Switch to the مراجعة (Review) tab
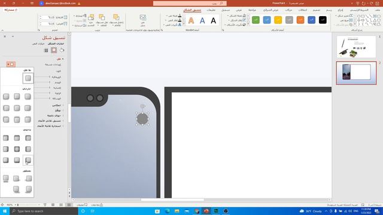 point(252,10)
